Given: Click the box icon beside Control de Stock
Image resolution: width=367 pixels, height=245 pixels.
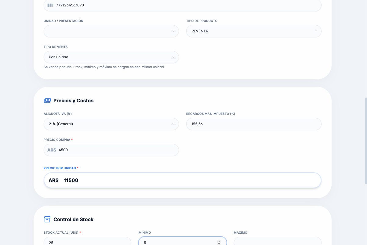Looking at the screenshot, I should click(x=47, y=219).
